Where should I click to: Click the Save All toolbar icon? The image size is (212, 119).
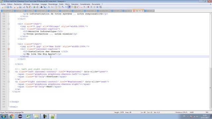[x=11, y=7]
